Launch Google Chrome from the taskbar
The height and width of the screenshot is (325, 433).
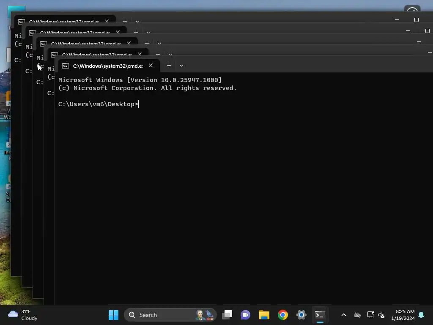coord(283,315)
